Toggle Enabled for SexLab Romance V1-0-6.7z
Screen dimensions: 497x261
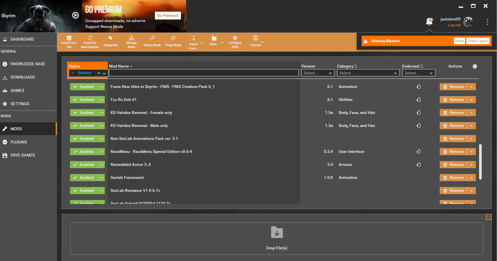85,191
